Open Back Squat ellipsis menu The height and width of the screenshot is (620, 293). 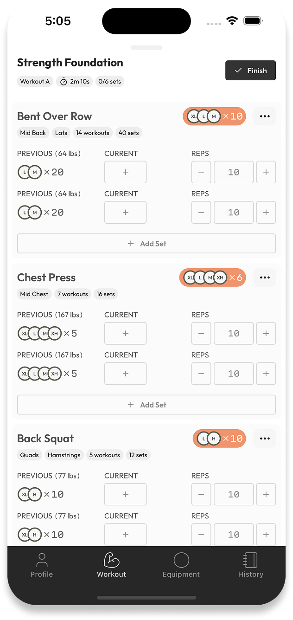265,439
